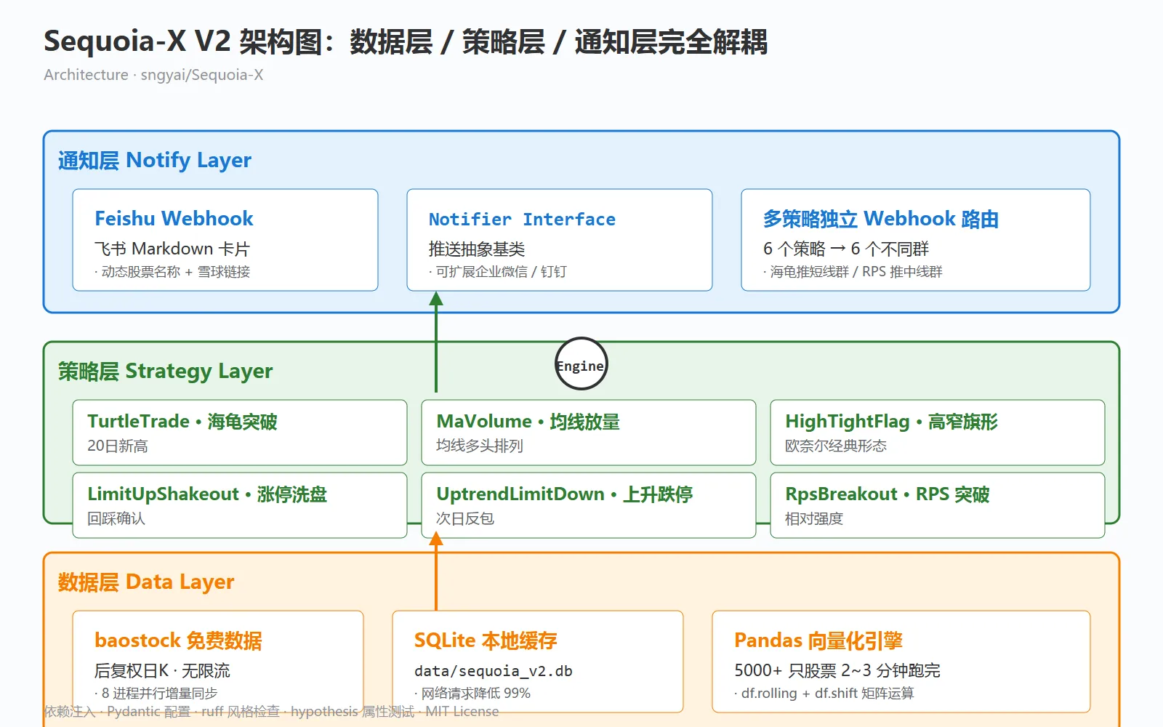Click "网络请求降低 99%" note
The height and width of the screenshot is (727, 1163).
tap(472, 694)
